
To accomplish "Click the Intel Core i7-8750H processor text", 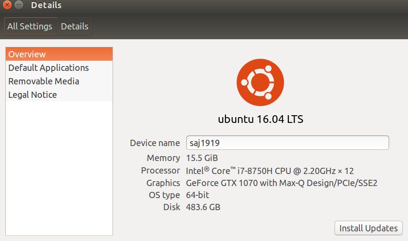I will [x=269, y=170].
